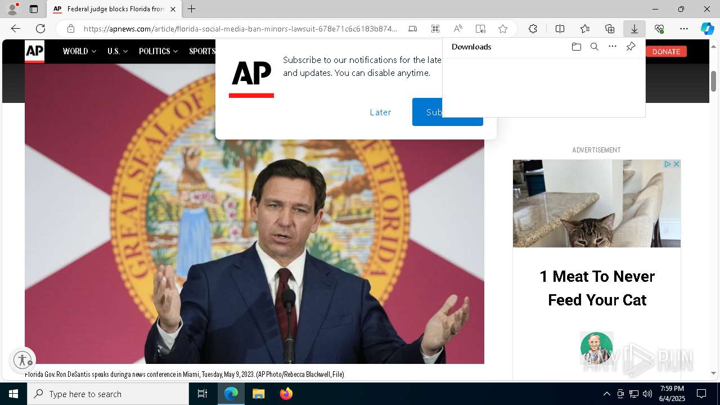Start Read aloud from address bar
720x405 pixels.
coord(458,29)
